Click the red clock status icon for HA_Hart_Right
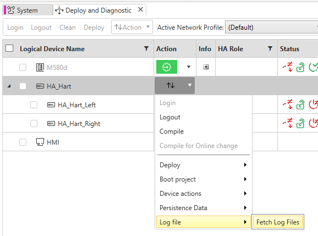Image resolution: width=318 pixels, height=236 pixels. pyautogui.click(x=314, y=123)
